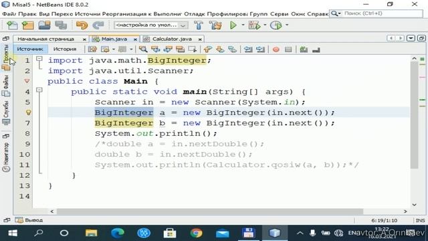This screenshot has height=241, width=428.
Task: Open the Вывод output panel
Action: [x=29, y=220]
